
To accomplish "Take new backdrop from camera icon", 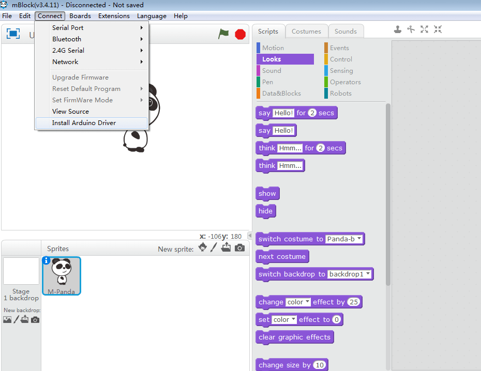I will pyautogui.click(x=35, y=320).
